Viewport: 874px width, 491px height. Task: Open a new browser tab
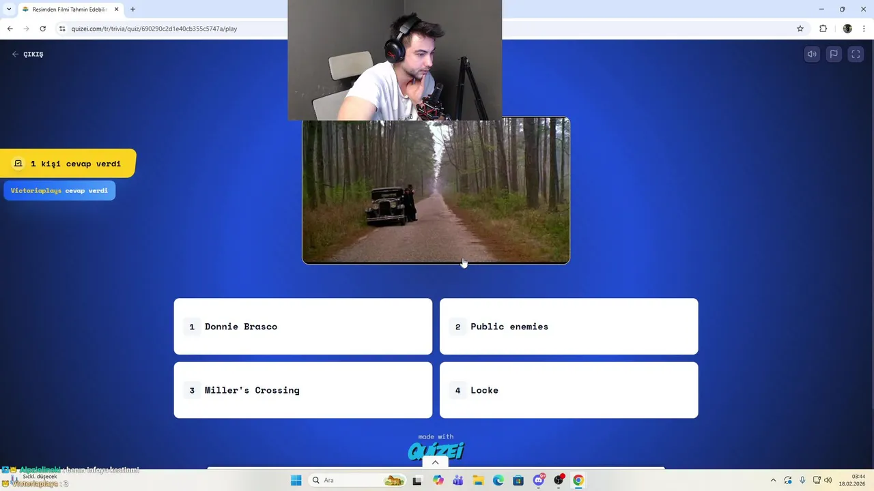(132, 10)
